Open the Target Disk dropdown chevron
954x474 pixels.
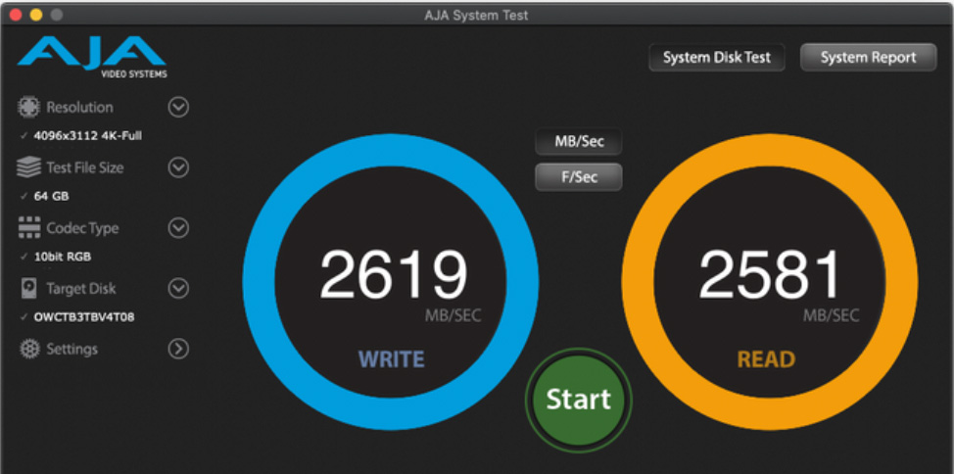click(178, 289)
